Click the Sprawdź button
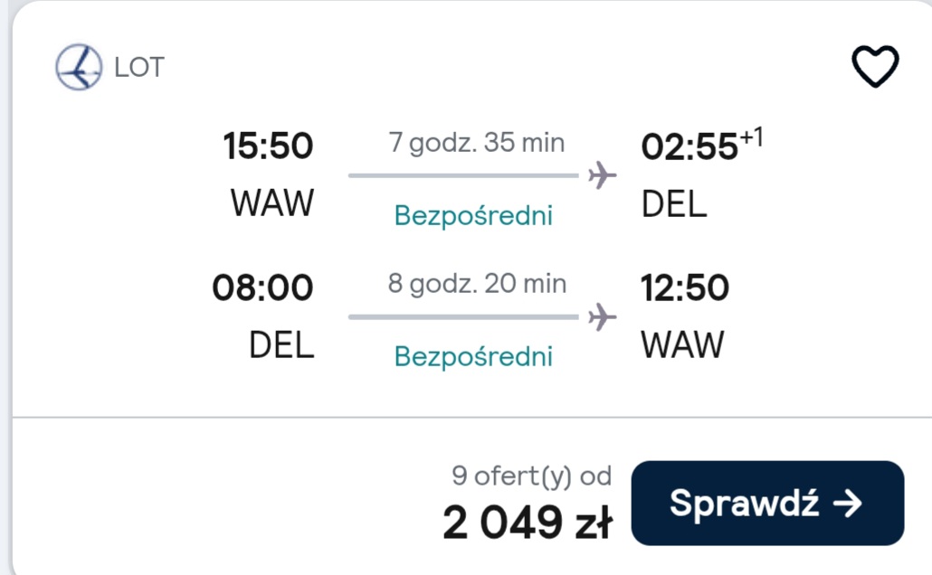 767,503
